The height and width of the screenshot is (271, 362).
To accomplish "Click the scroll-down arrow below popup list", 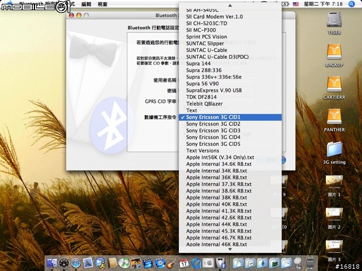I will [x=230, y=250].
